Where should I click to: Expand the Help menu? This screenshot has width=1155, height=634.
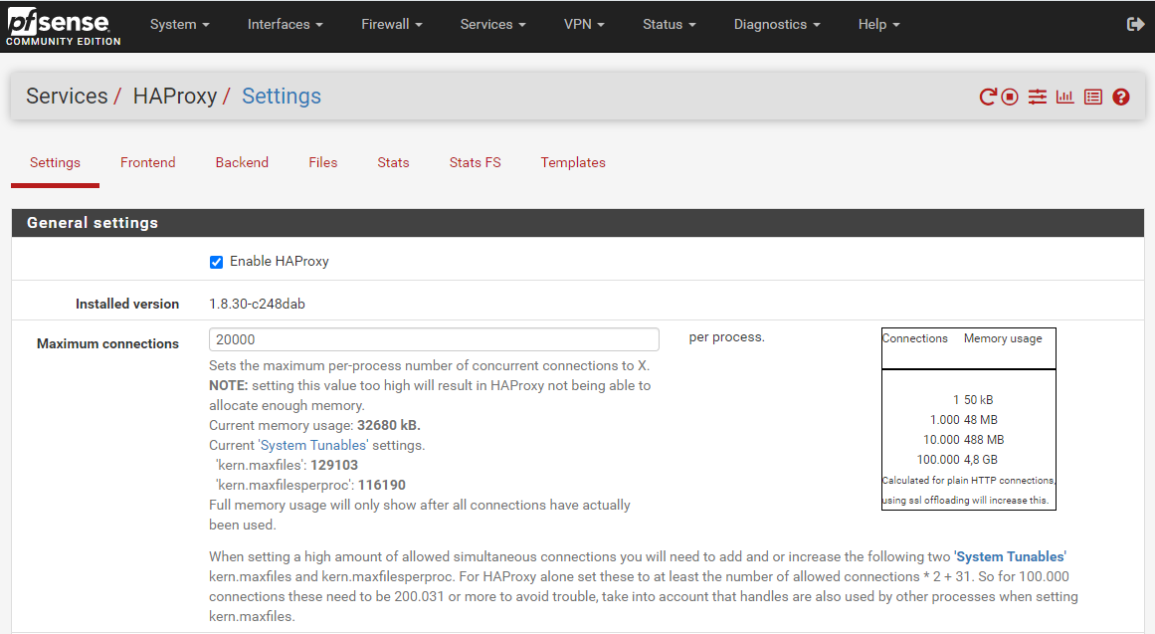tap(878, 24)
